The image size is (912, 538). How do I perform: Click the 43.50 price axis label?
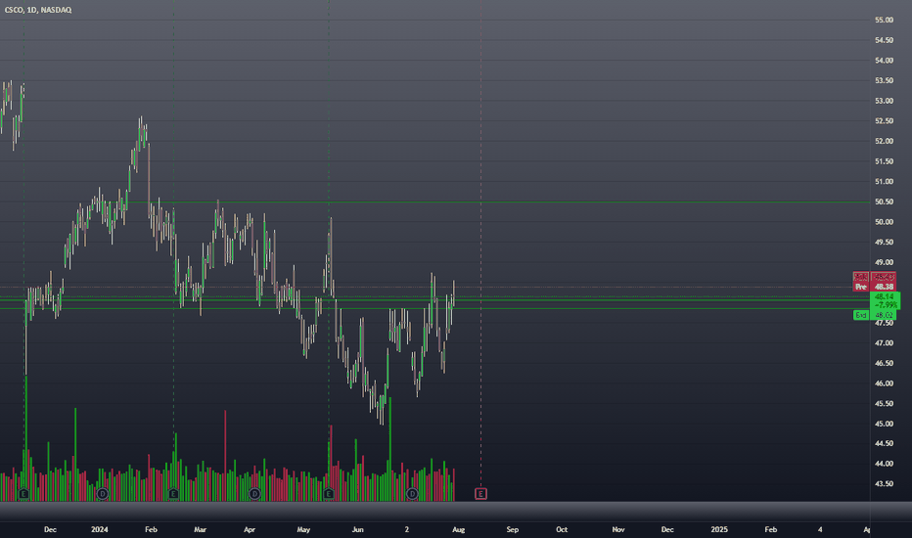click(884, 484)
